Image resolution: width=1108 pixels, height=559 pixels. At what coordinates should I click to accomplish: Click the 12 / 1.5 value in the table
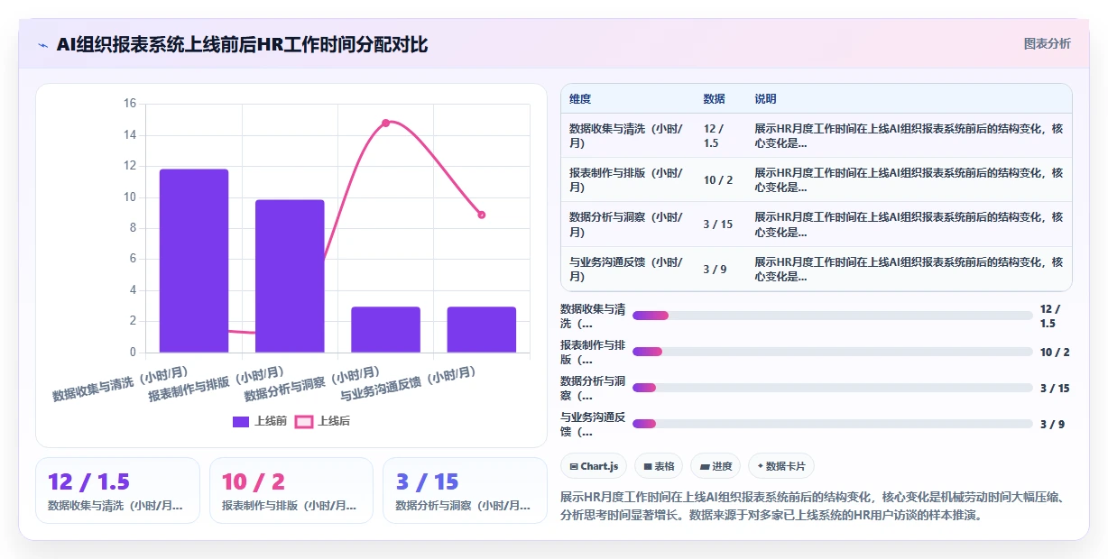tap(714, 135)
